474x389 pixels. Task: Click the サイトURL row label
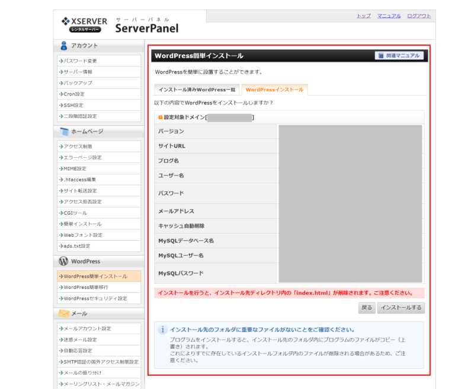click(172, 146)
